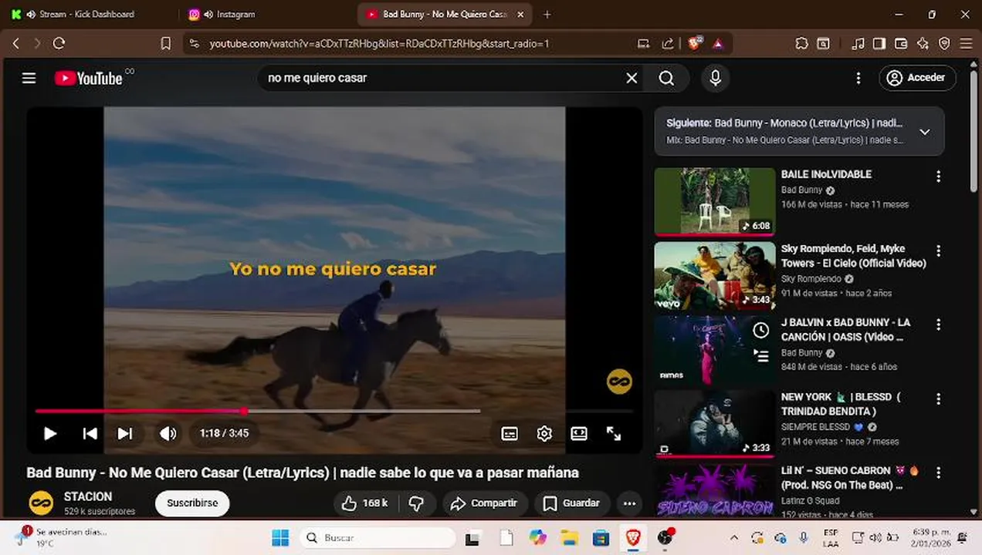Click the taskbar Buscar search box
Viewport: 982px width, 555px height.
tap(377, 537)
